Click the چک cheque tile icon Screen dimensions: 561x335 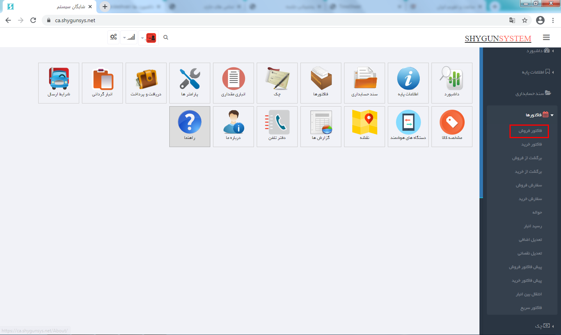click(x=277, y=79)
